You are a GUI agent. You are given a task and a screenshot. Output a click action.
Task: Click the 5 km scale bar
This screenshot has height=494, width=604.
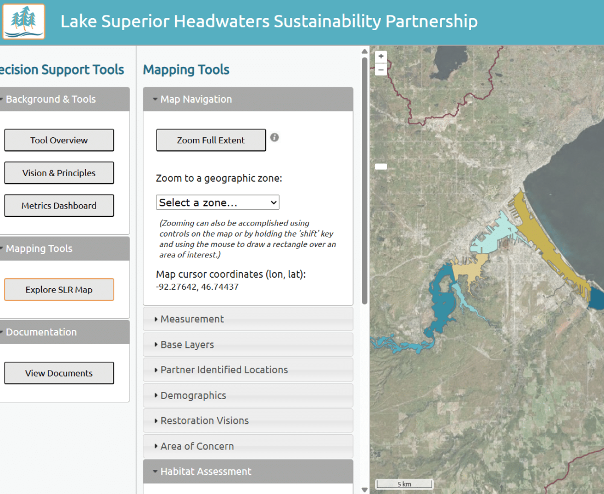404,484
